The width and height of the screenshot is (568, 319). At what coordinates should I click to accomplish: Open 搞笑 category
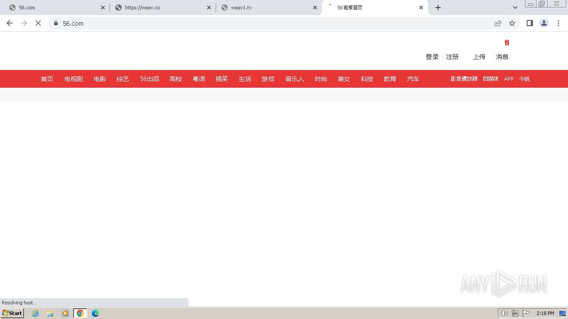click(222, 79)
